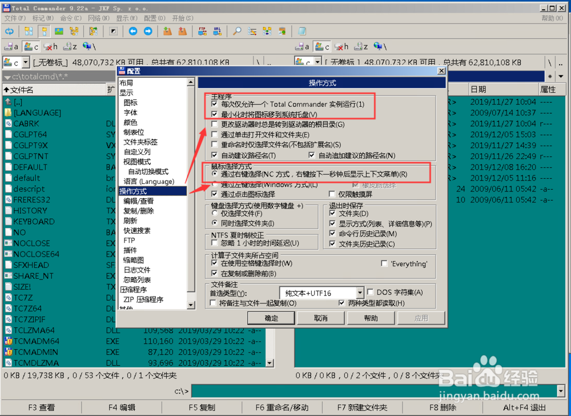Open network neighborhood in left drive bar
This screenshot has height=416, width=571.
point(89,47)
